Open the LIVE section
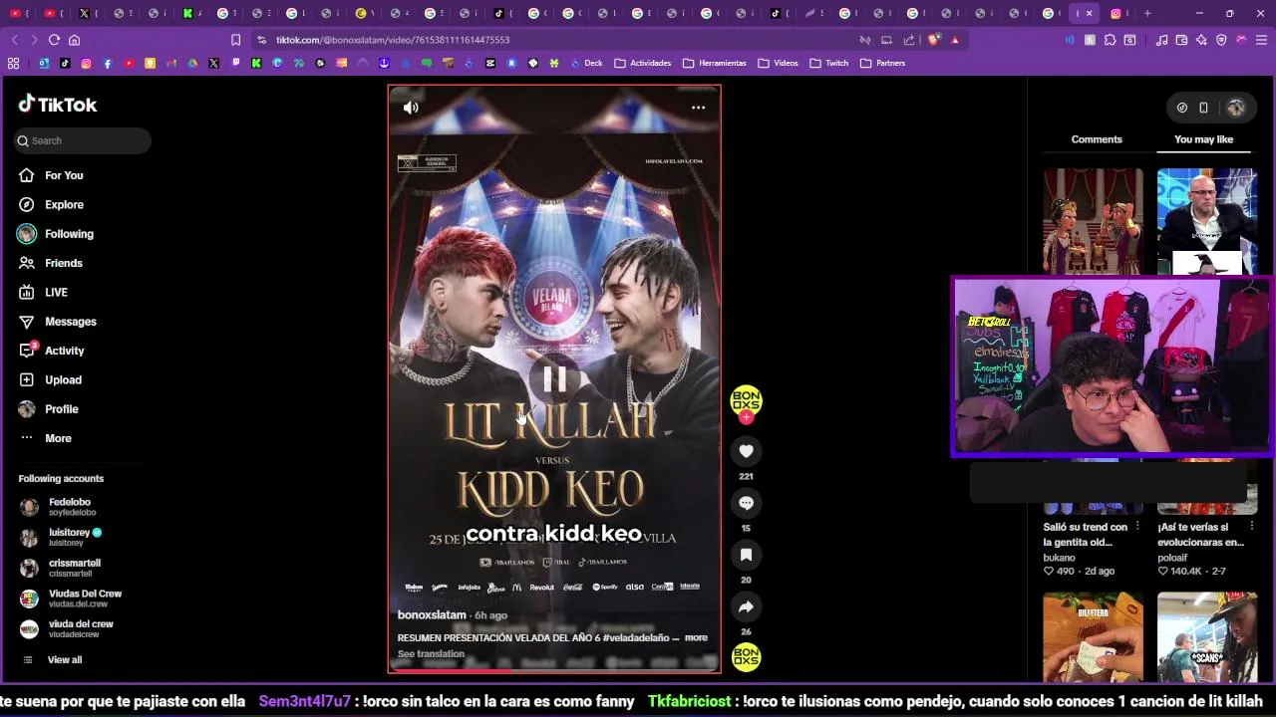1276x717 pixels. click(56, 292)
